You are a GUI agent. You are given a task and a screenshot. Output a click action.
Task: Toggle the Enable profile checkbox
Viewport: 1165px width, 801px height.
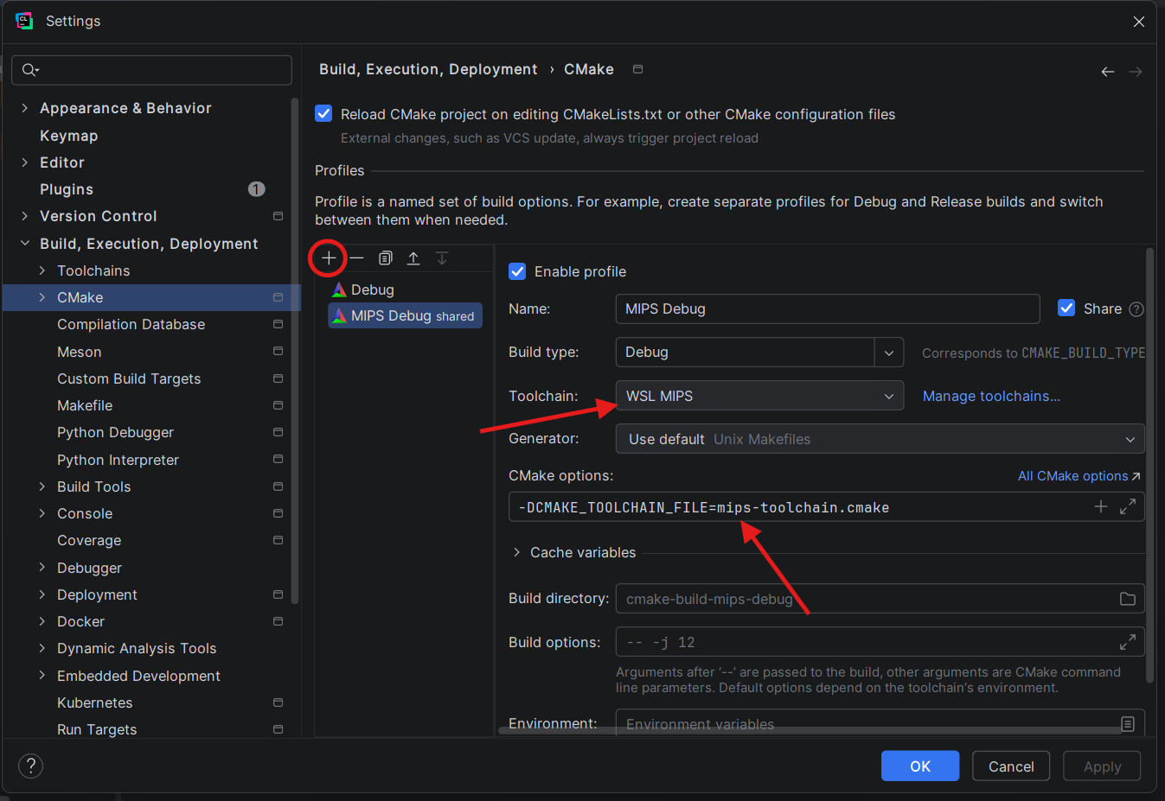coord(517,271)
